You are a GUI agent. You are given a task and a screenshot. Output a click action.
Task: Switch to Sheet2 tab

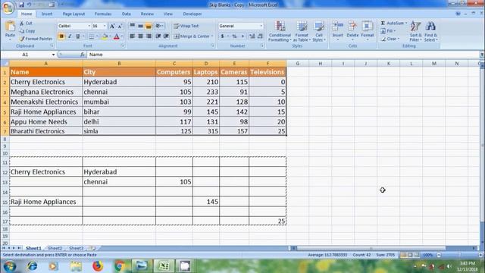(55, 248)
